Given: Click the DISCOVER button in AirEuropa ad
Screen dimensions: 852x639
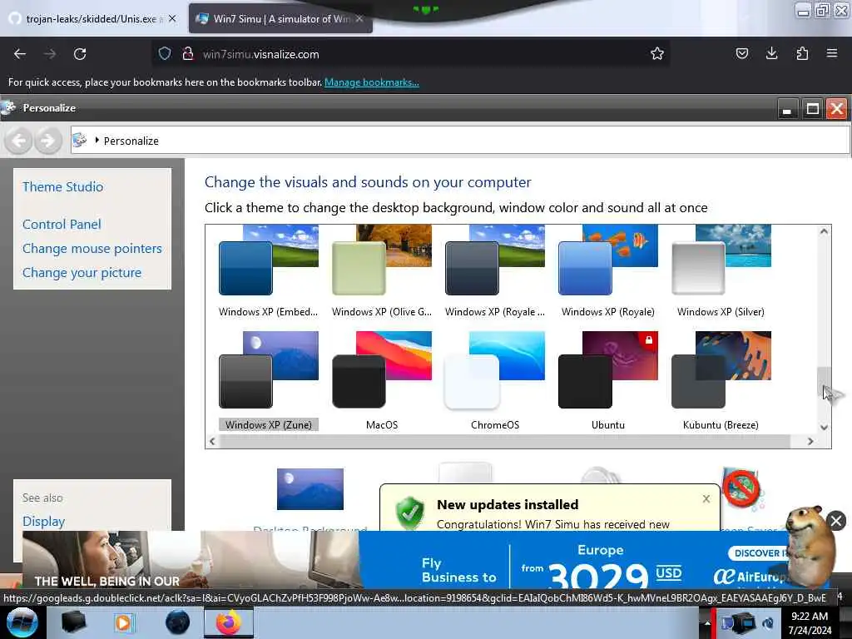Looking at the screenshot, I should pos(759,553).
